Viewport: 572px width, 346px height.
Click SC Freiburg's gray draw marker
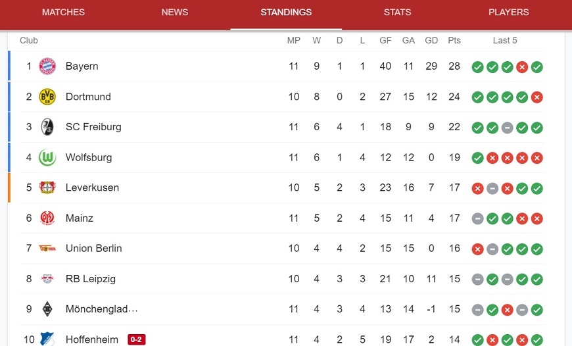click(507, 128)
